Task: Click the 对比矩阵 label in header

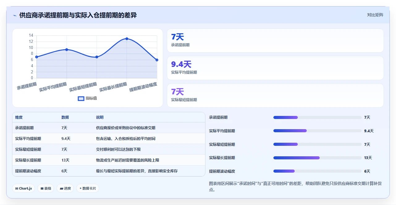Action: [x=375, y=15]
